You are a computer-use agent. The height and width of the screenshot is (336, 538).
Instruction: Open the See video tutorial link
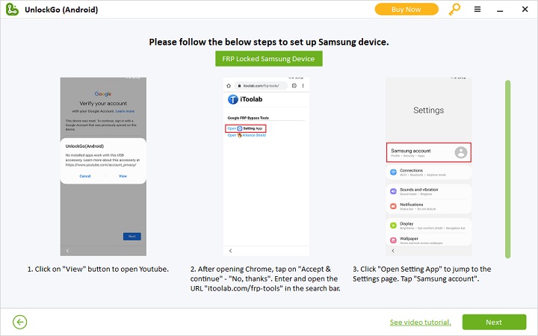click(420, 323)
